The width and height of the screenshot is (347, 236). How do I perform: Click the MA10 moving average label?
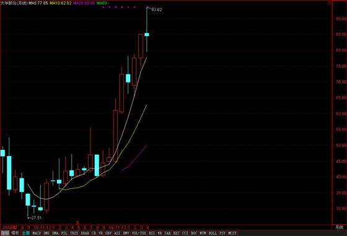61,3
